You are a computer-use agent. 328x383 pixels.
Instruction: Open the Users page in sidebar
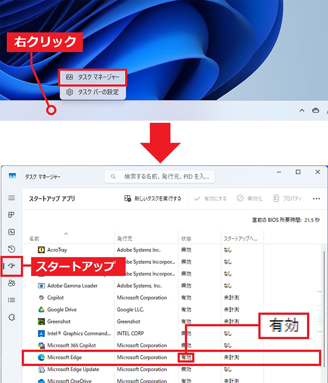(x=11, y=283)
